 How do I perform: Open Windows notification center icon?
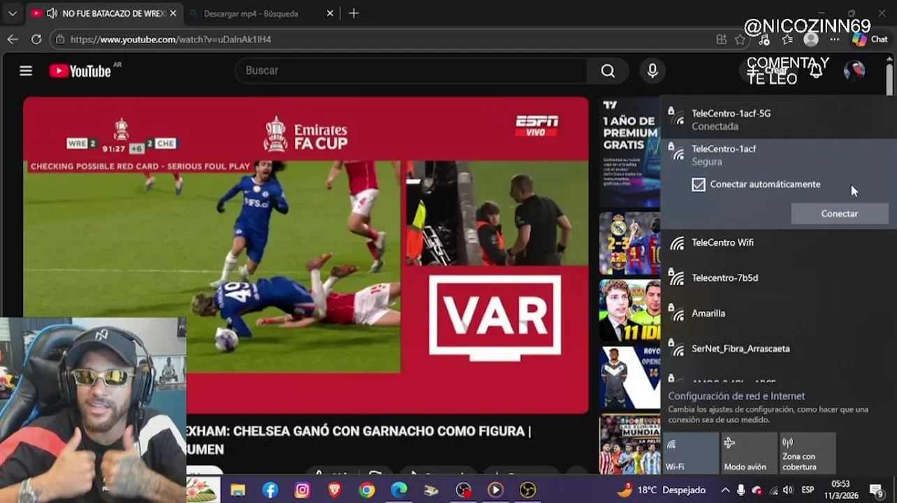coord(877,490)
